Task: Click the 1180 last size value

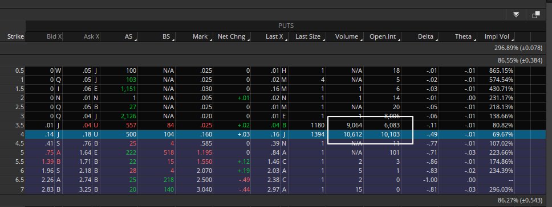Action: click(318, 125)
